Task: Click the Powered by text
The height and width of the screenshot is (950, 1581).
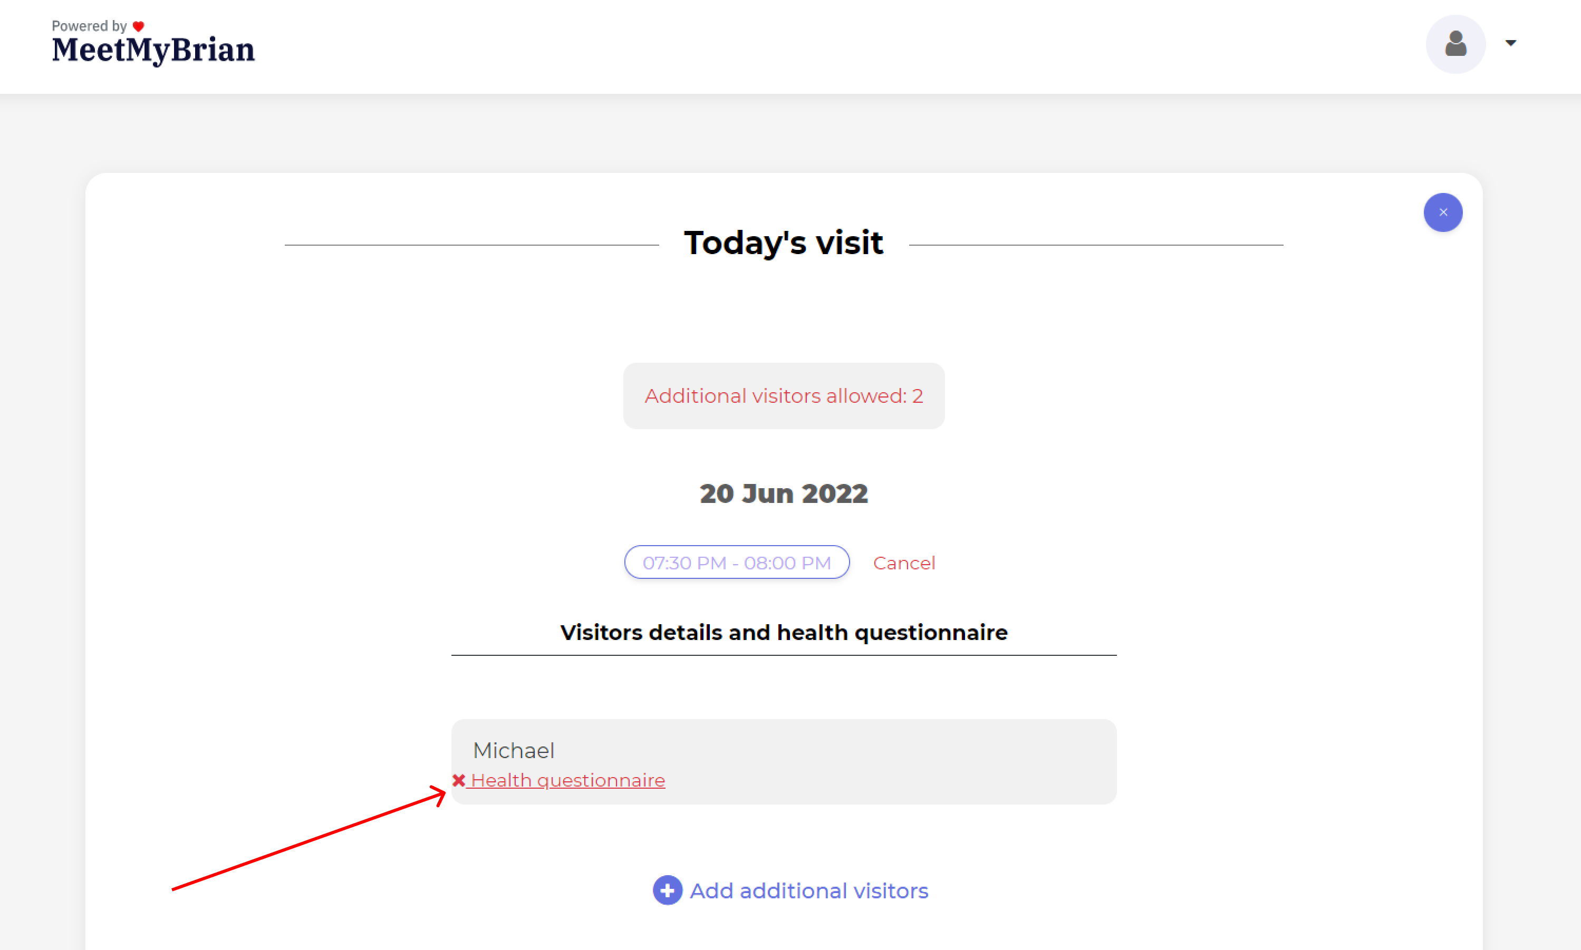Action: pyautogui.click(x=89, y=26)
